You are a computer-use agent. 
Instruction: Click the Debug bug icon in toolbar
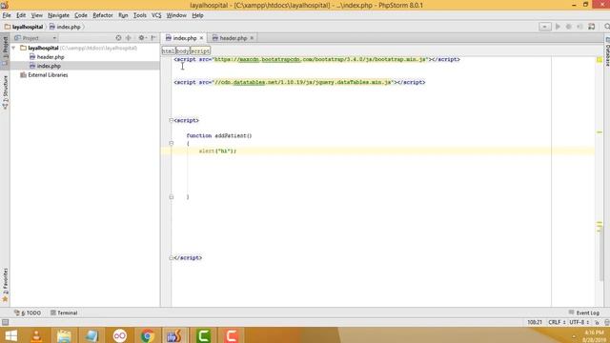click(569, 27)
